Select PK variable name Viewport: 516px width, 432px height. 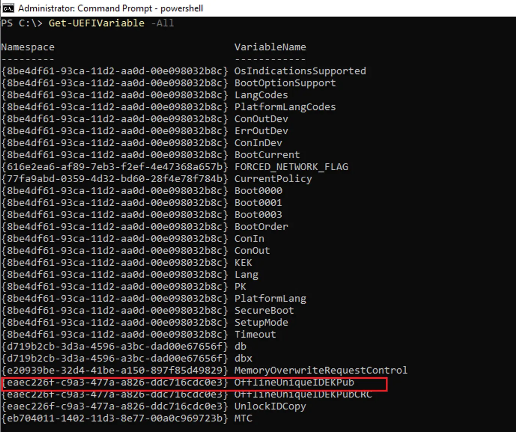pos(240,287)
